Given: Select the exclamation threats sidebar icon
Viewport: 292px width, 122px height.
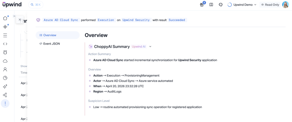Looking at the screenshot, I should coord(5,104).
